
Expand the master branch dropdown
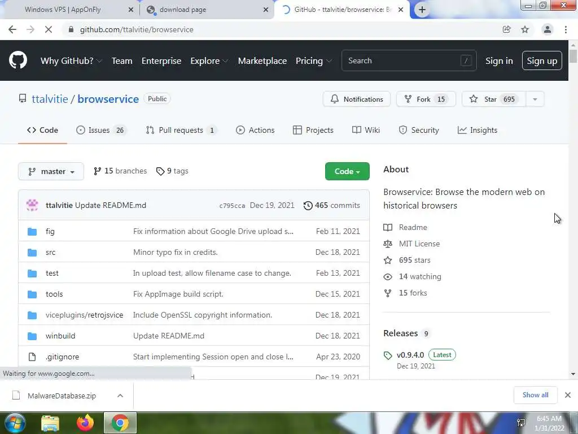51,172
